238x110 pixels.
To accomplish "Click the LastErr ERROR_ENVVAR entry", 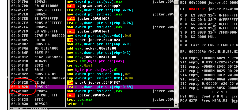I will tap(214, 45).
